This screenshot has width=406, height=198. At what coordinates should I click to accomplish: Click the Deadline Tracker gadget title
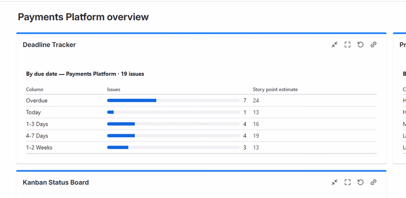click(49, 45)
